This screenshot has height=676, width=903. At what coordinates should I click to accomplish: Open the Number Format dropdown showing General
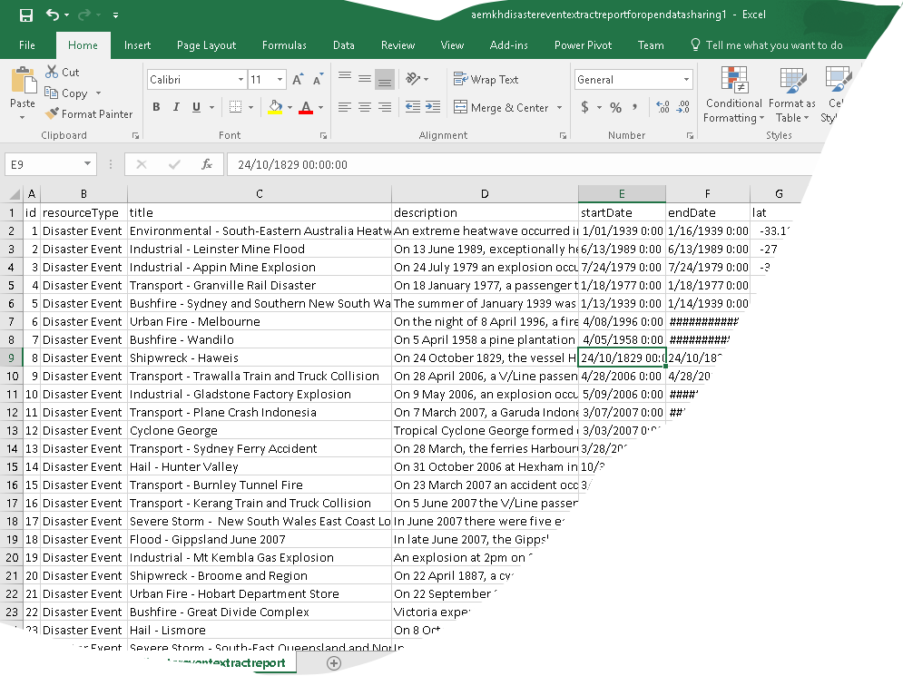click(633, 79)
